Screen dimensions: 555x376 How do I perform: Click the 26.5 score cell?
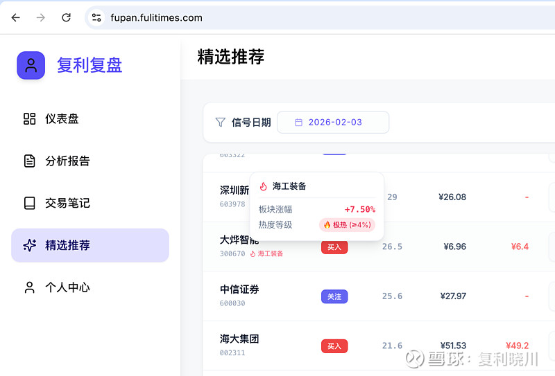point(392,247)
